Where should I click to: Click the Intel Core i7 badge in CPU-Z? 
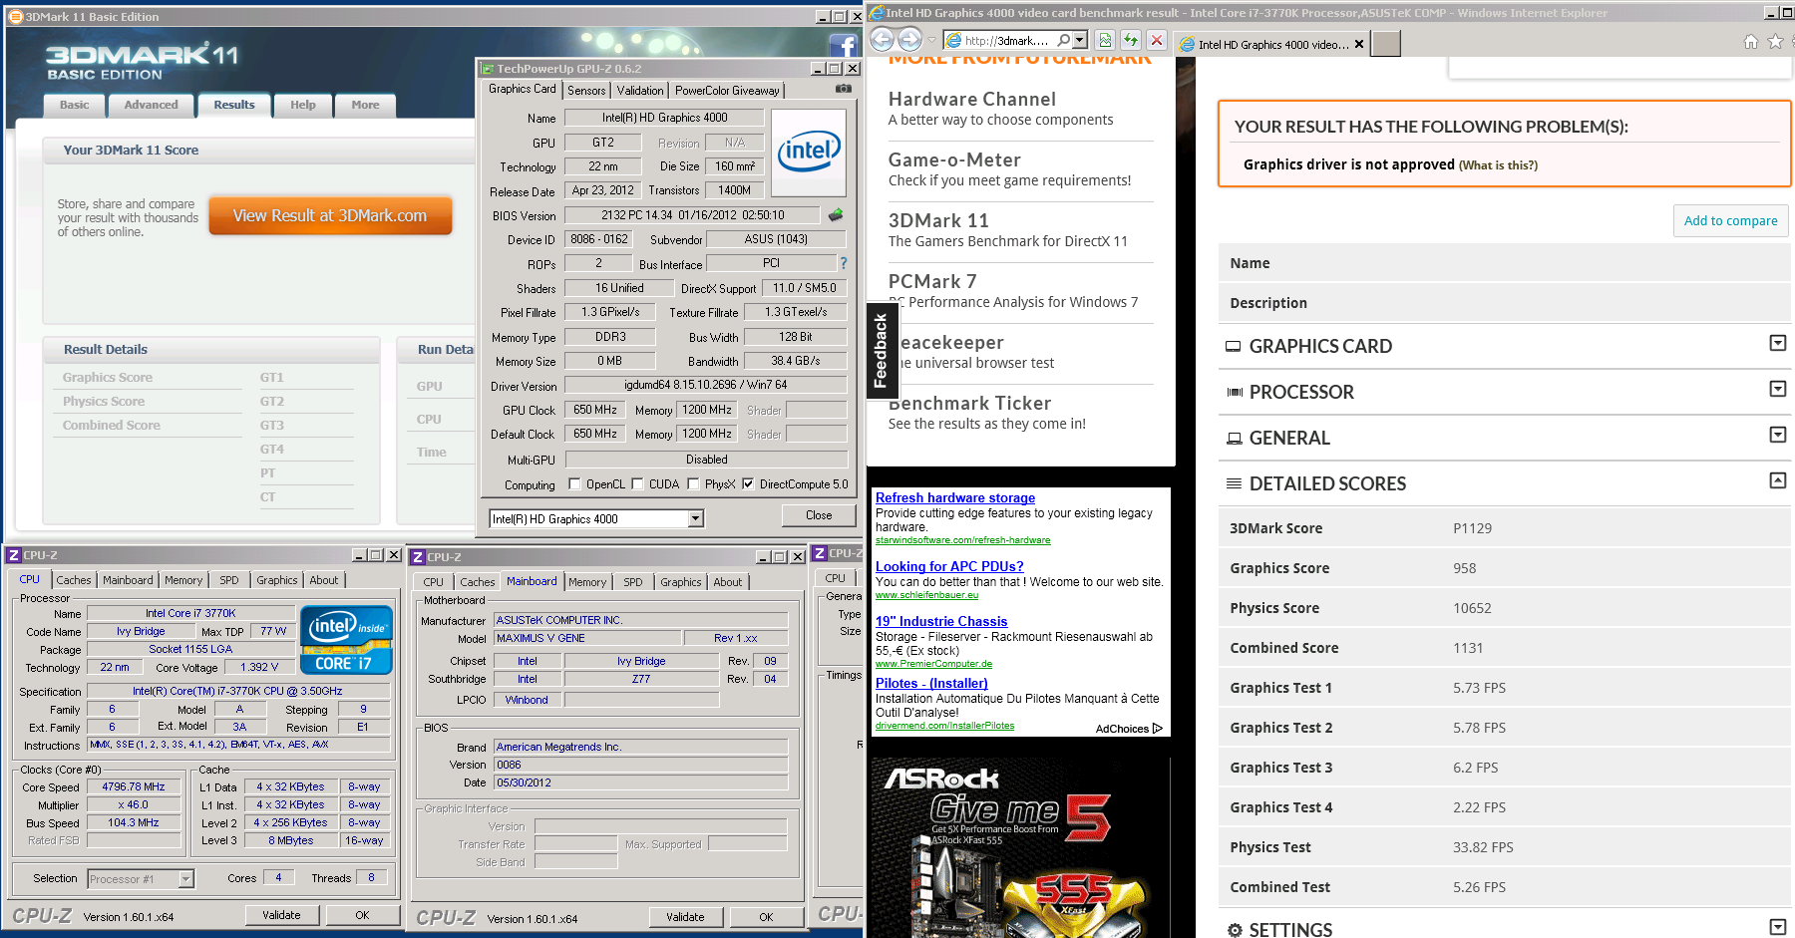(x=346, y=640)
